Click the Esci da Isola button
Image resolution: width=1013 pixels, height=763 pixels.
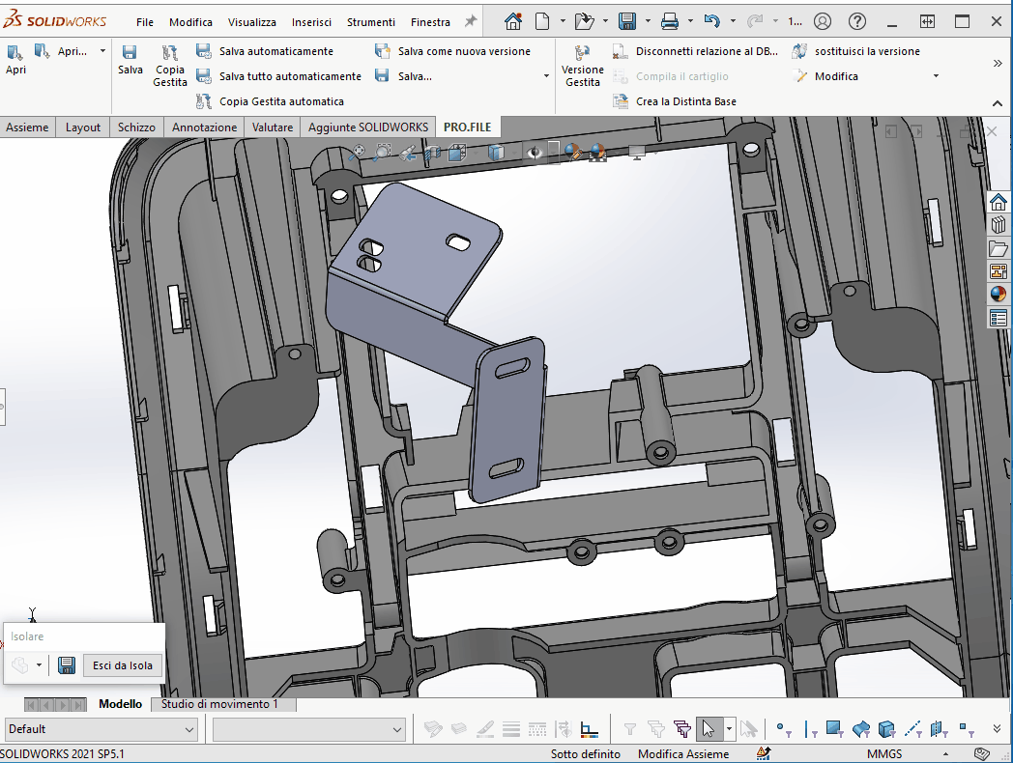click(x=122, y=665)
